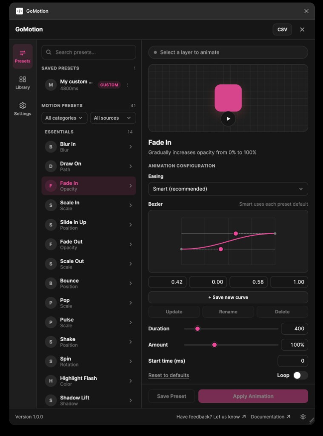
Task: Open the Easing Smart (recommended) dropdown
Action: 228,189
